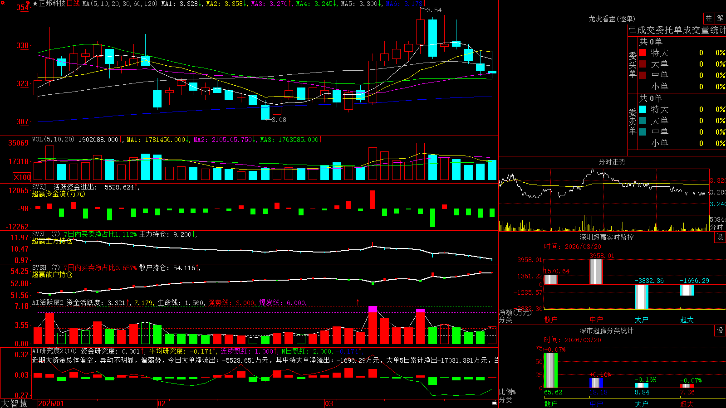Click the -3832.36 value for 大户
This screenshot has height=408, width=726.
[649, 281]
